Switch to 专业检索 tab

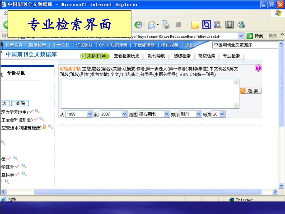(231, 56)
